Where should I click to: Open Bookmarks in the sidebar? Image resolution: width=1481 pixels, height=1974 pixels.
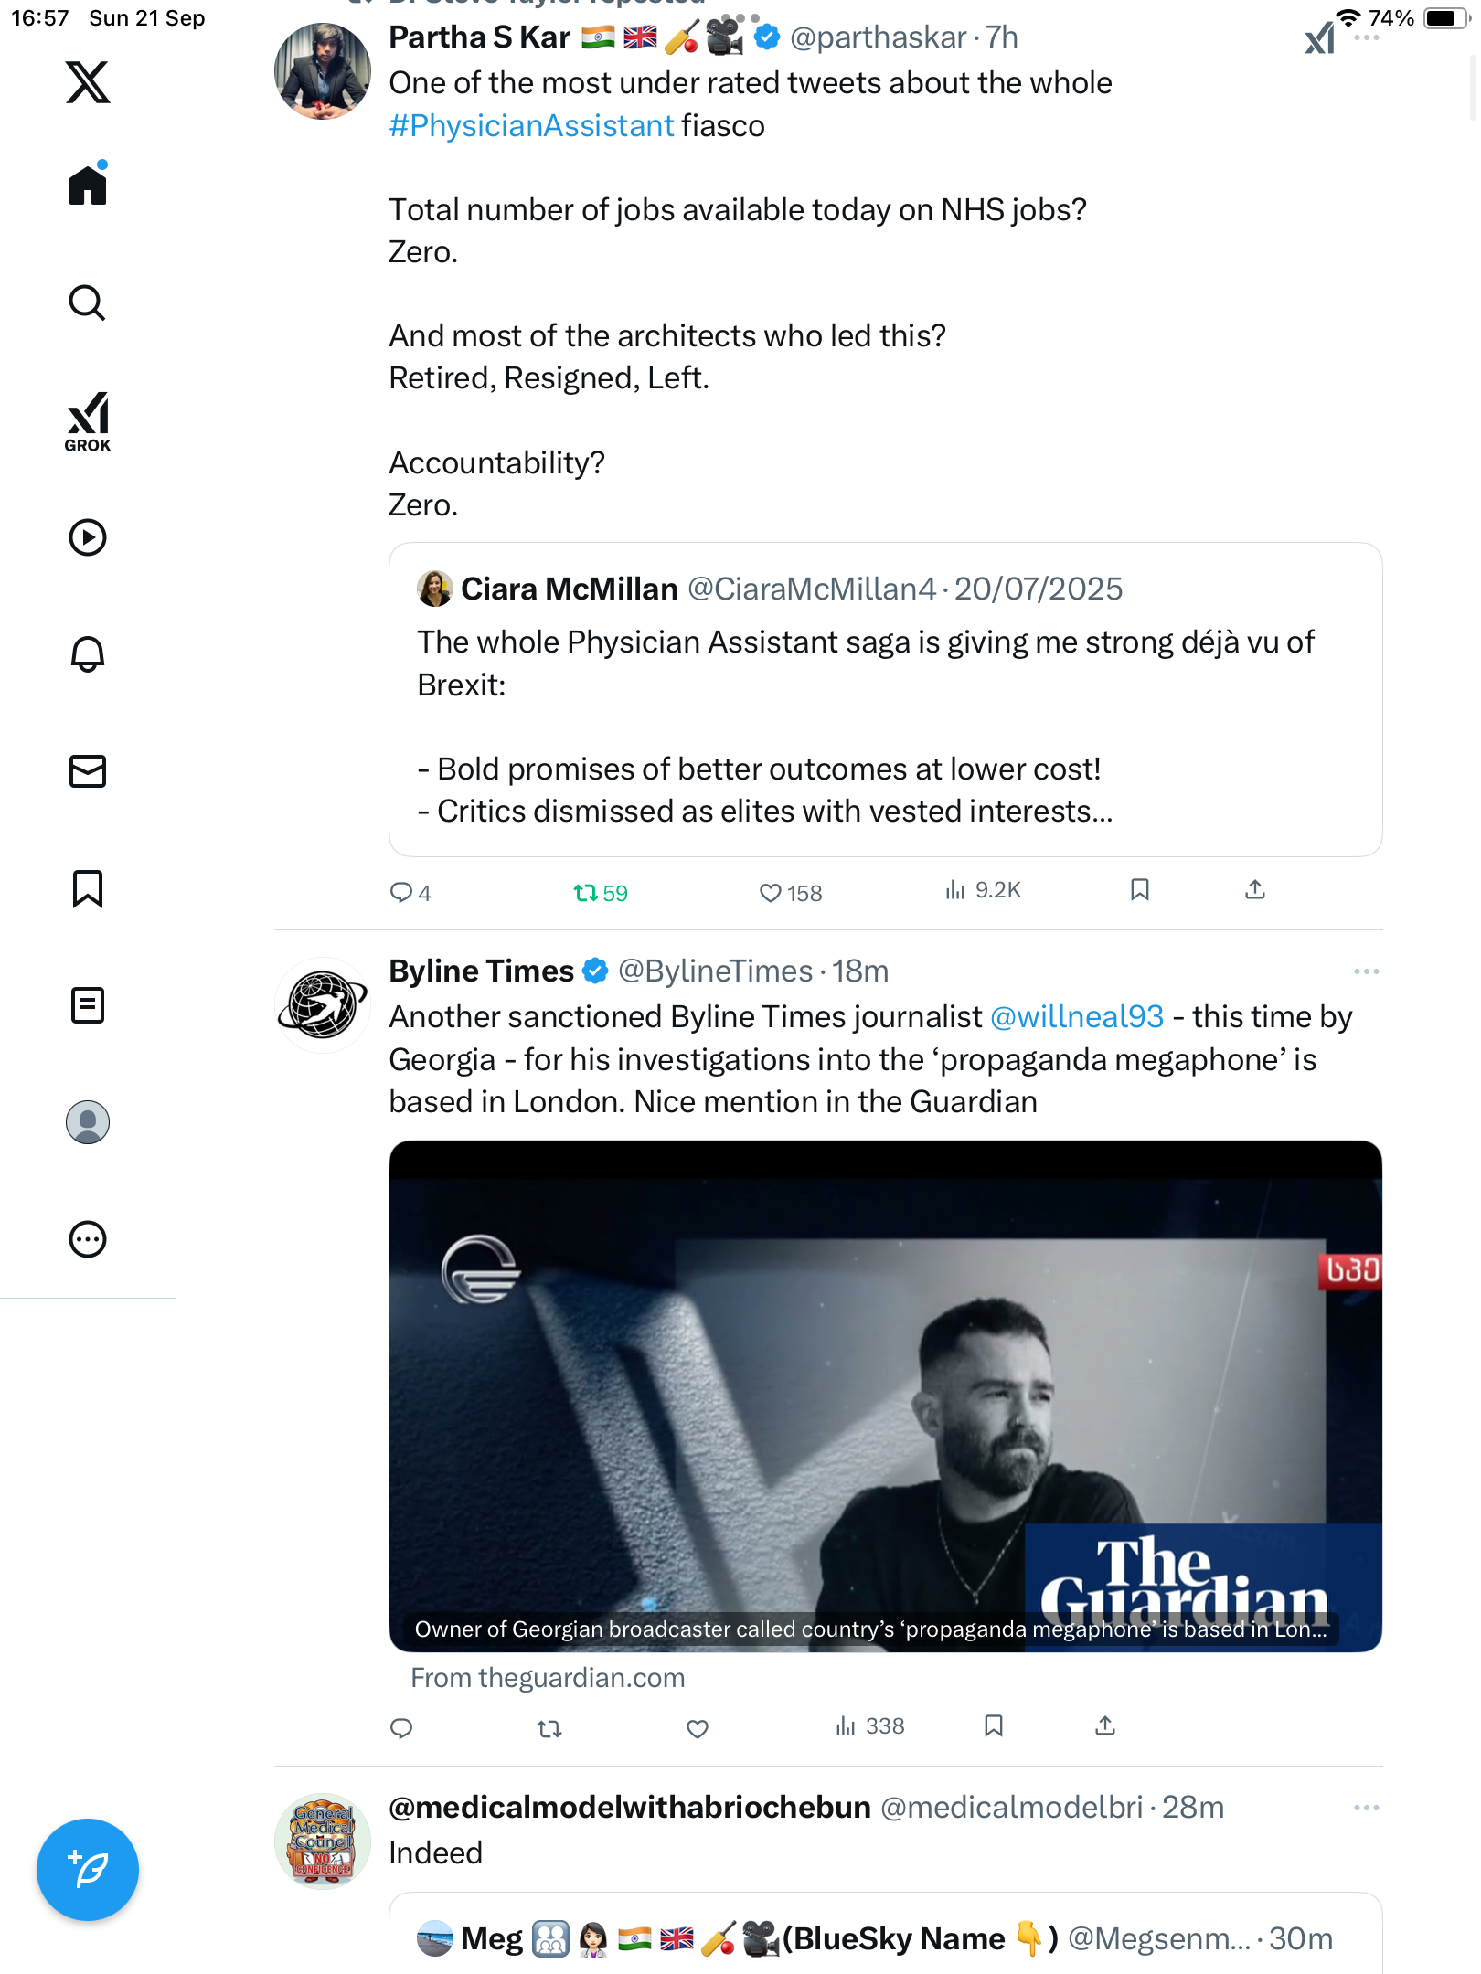tap(88, 888)
